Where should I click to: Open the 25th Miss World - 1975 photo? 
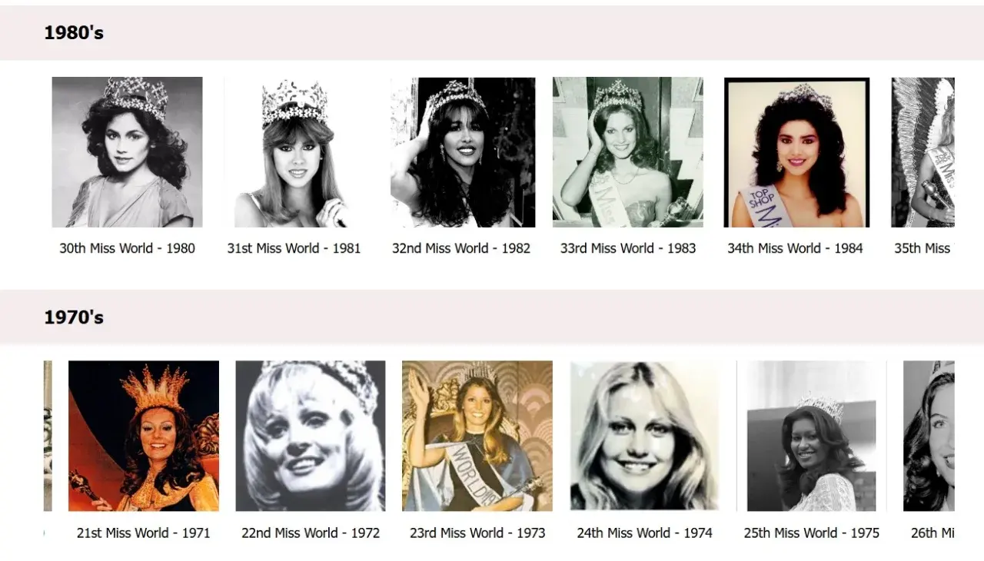click(812, 436)
